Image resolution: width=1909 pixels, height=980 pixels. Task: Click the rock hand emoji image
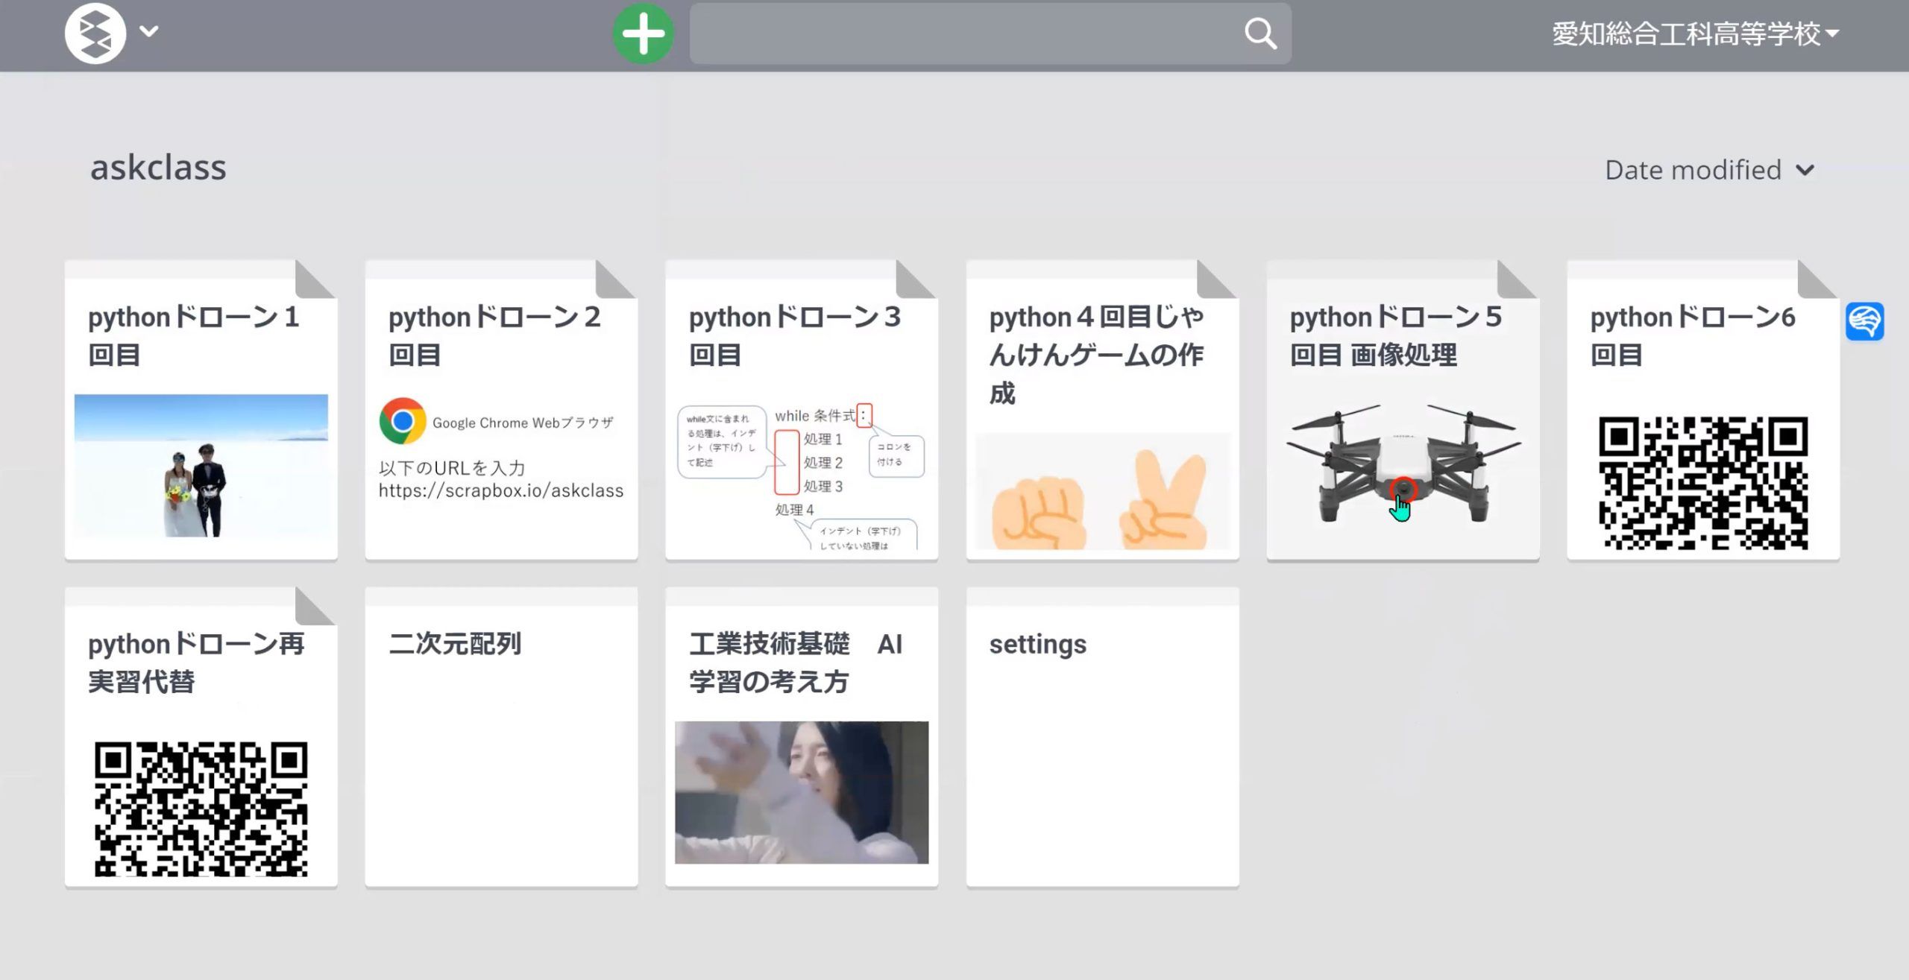(1039, 512)
